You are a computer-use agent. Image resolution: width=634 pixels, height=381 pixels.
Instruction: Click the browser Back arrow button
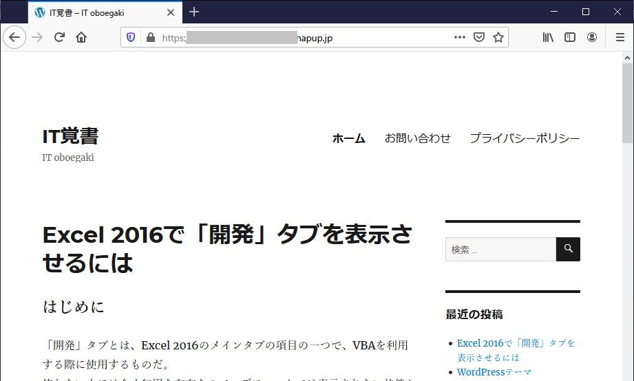[x=14, y=38]
